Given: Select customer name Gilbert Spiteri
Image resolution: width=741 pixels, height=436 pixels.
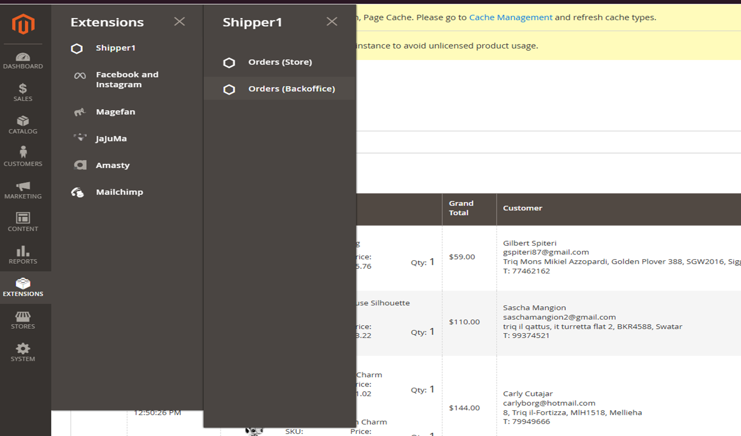Looking at the screenshot, I should point(530,243).
